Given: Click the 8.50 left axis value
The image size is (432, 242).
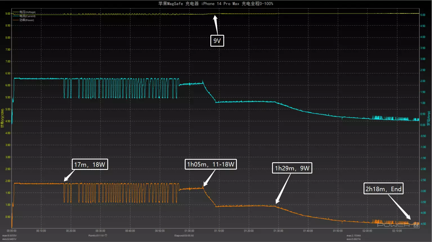Looking at the screenshot, I should (8, 26).
